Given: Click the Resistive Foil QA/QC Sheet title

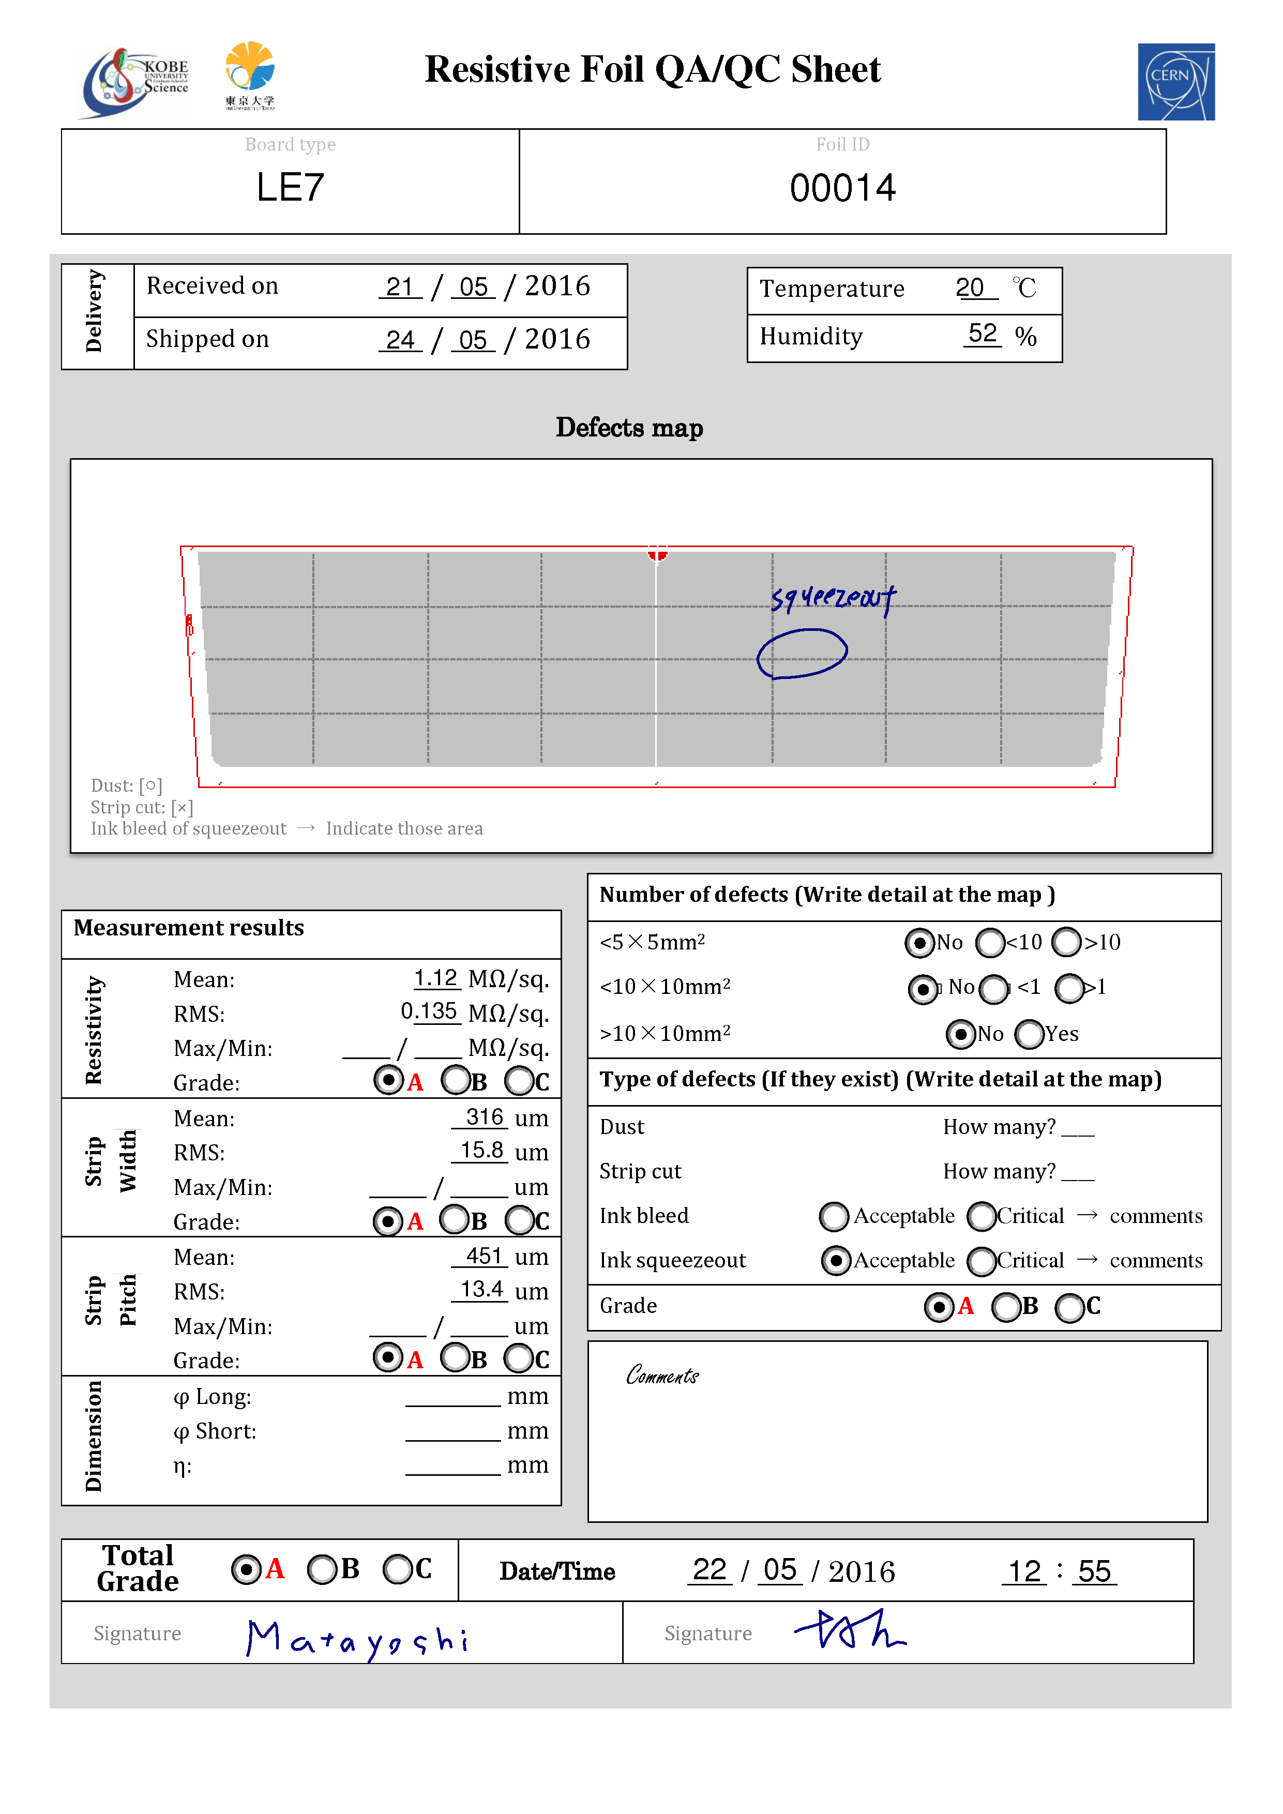Looking at the screenshot, I should (653, 69).
